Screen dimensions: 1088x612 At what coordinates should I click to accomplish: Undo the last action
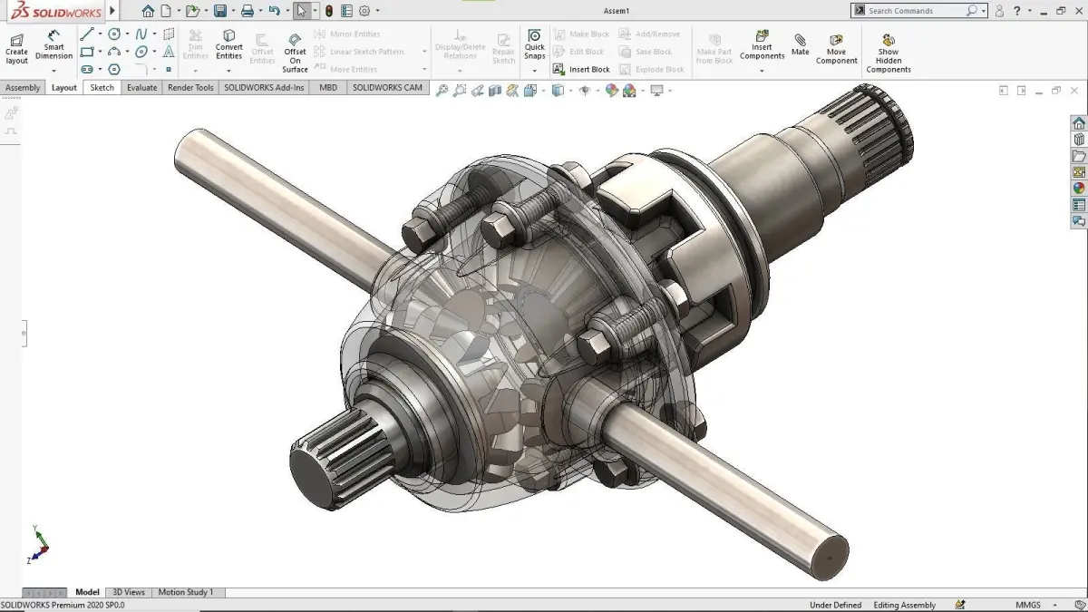point(274,11)
